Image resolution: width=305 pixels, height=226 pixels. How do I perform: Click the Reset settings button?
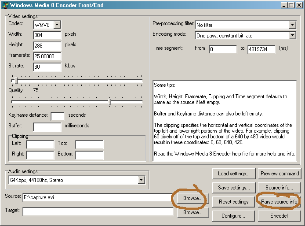pos(234,202)
